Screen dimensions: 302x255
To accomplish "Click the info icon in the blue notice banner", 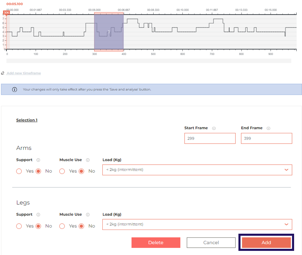I will click(x=14, y=89).
